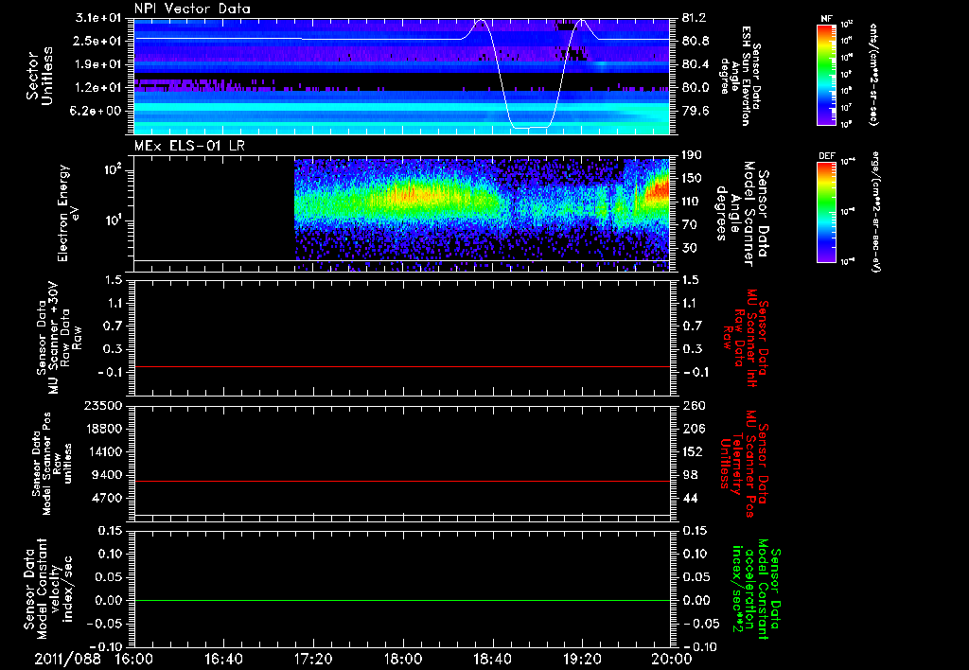
Task: Click the '260' telemetry tick value
Action: 694,406
